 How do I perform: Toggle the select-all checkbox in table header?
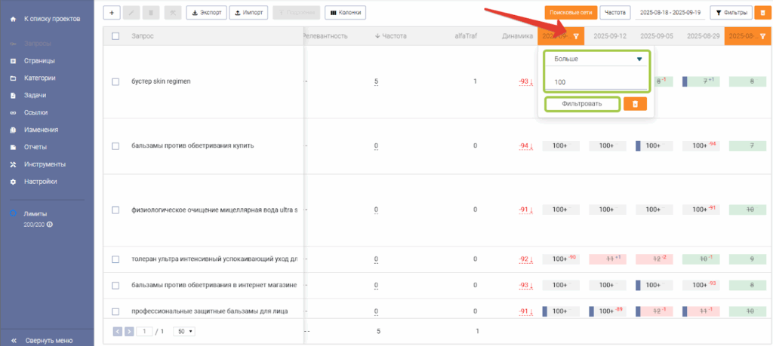point(115,36)
